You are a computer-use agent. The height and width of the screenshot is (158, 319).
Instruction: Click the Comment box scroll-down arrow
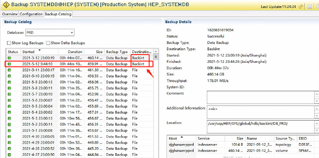[317, 101]
